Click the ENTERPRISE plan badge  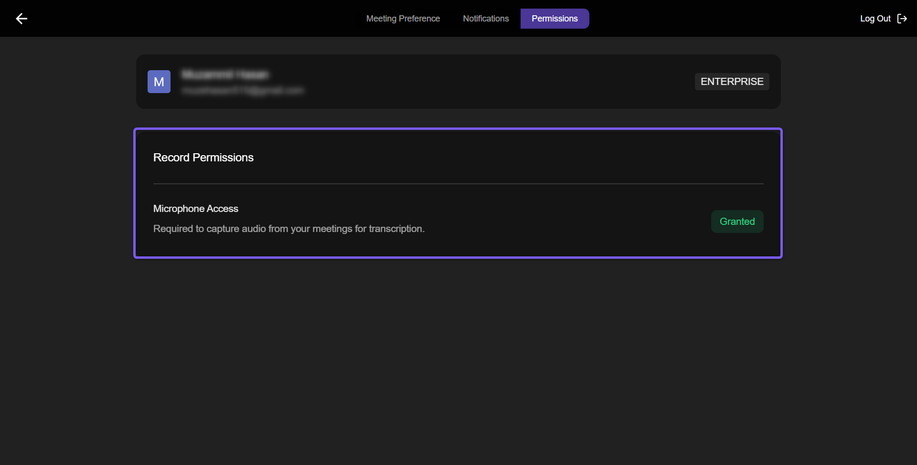(732, 82)
